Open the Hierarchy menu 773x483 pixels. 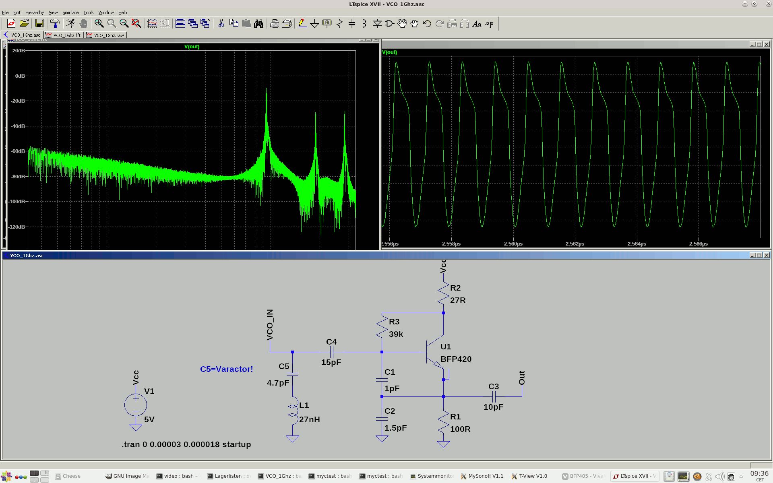point(34,12)
